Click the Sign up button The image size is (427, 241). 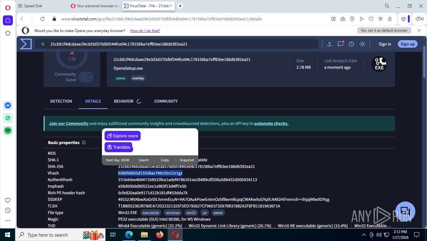point(408,44)
